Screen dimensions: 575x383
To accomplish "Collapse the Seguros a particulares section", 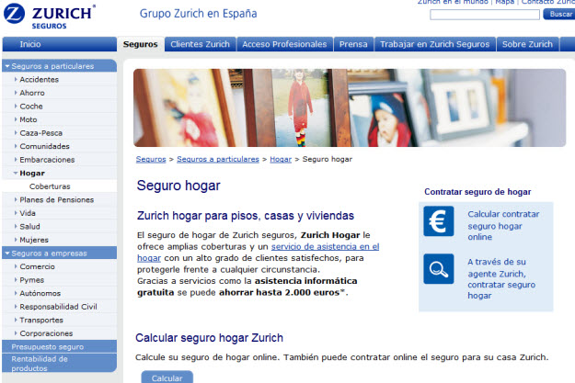I will (x=60, y=66).
